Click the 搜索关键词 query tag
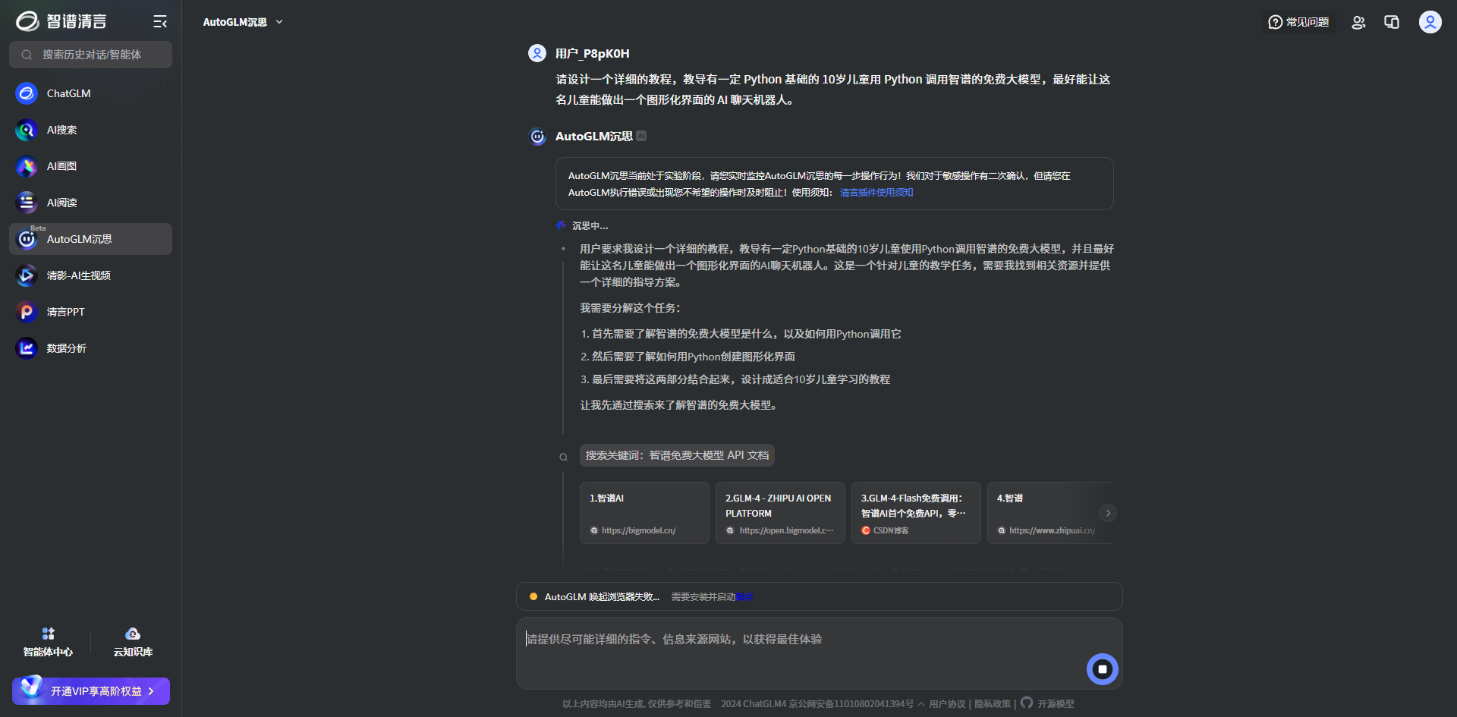 [x=677, y=455]
